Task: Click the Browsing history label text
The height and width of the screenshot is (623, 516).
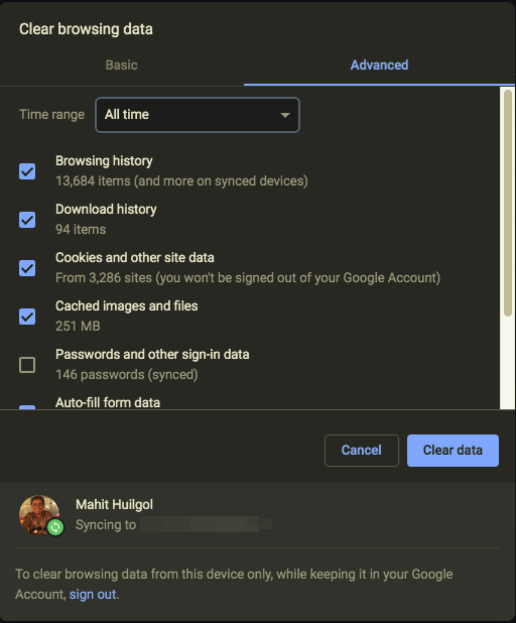Action: (104, 161)
